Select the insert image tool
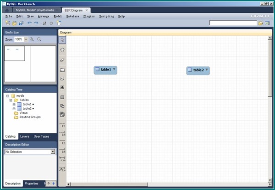This screenshot has height=190, width=275. point(62,87)
